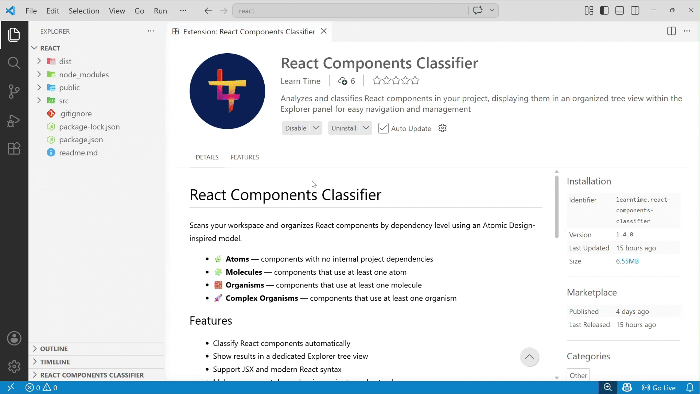Open the Selection menu
Screen dimensions: 700x394
(84, 11)
